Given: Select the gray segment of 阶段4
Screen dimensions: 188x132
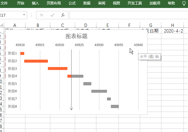Looking at the screenshot, I should (77, 76).
